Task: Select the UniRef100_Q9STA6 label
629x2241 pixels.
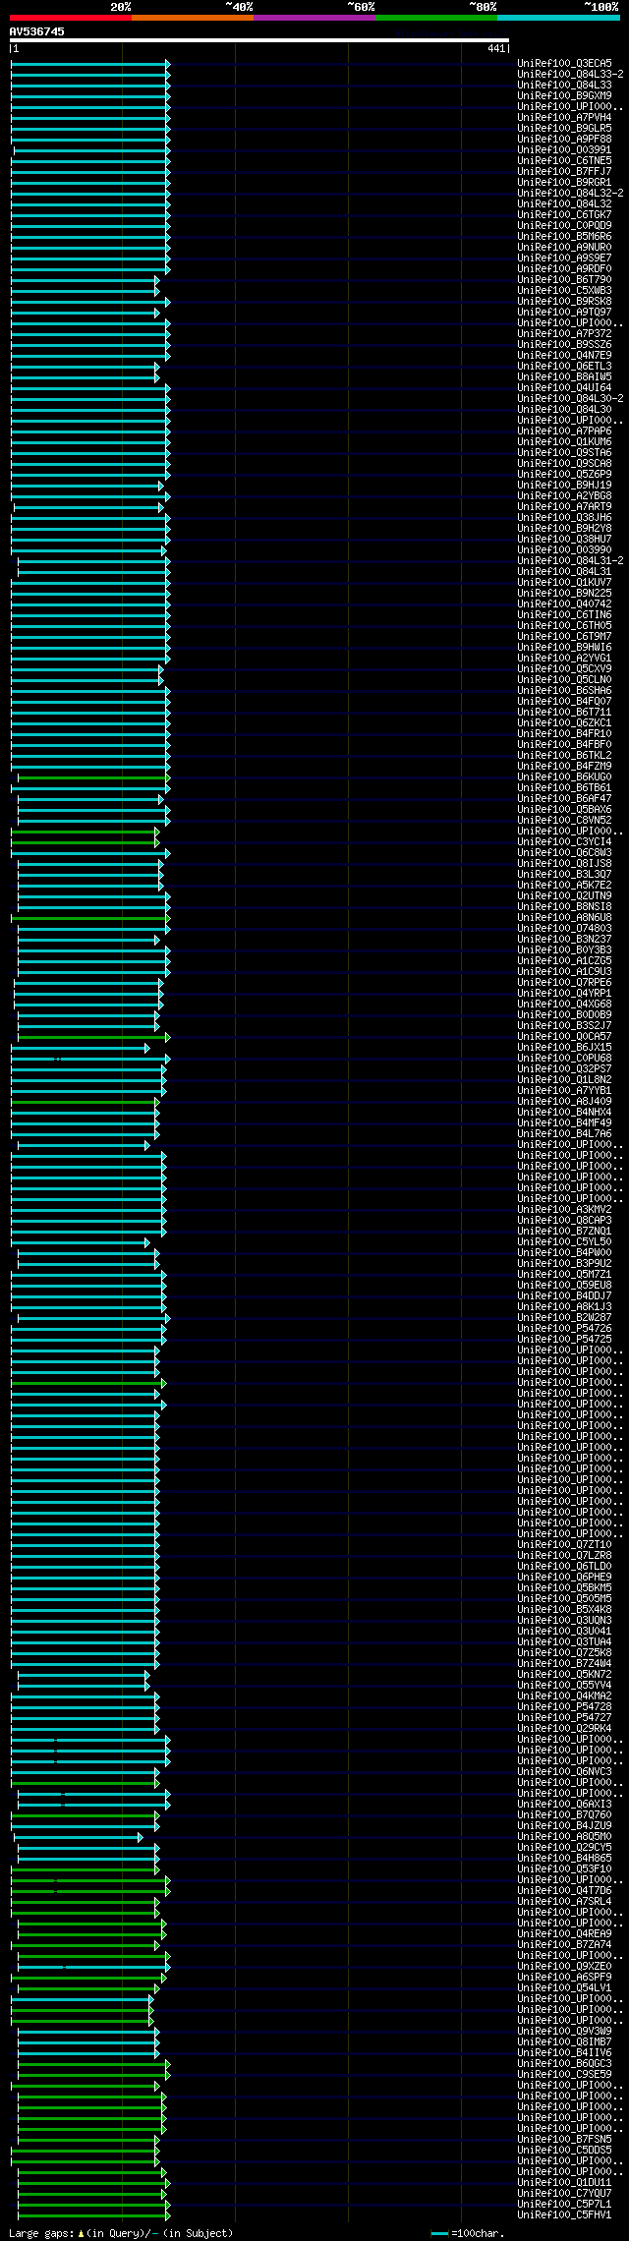Action: pos(564,452)
